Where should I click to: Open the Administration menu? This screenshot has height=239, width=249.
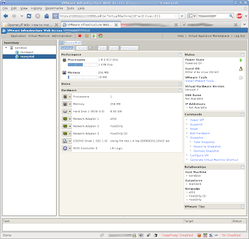click(x=62, y=36)
